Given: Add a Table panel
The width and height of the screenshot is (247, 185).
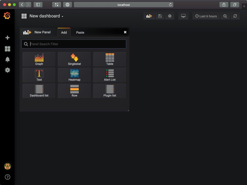Looking at the screenshot, I should [110, 59].
